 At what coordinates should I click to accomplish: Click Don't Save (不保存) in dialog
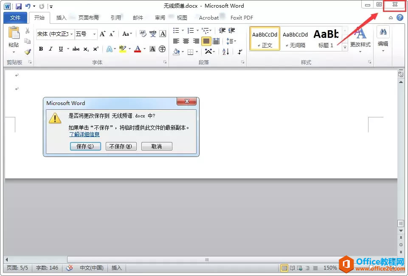pos(121,146)
